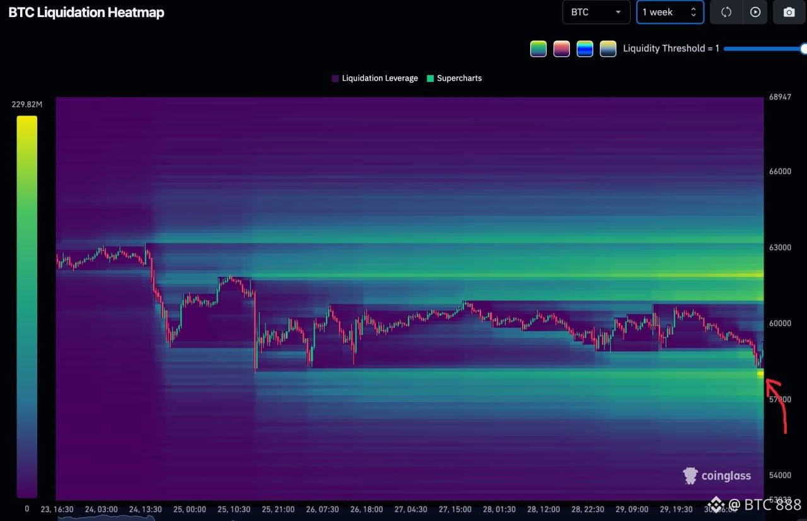Click the 54000 price axis label

click(780, 475)
